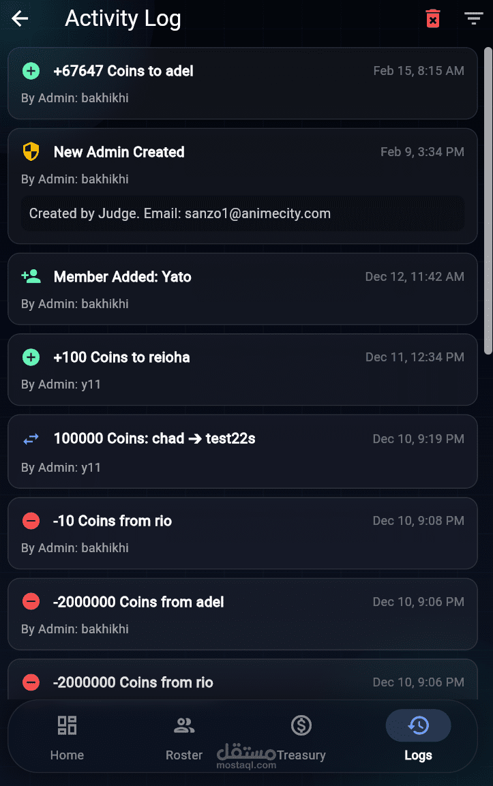Go back using the arrow icon
Viewport: 493px width, 786px height.
click(20, 18)
